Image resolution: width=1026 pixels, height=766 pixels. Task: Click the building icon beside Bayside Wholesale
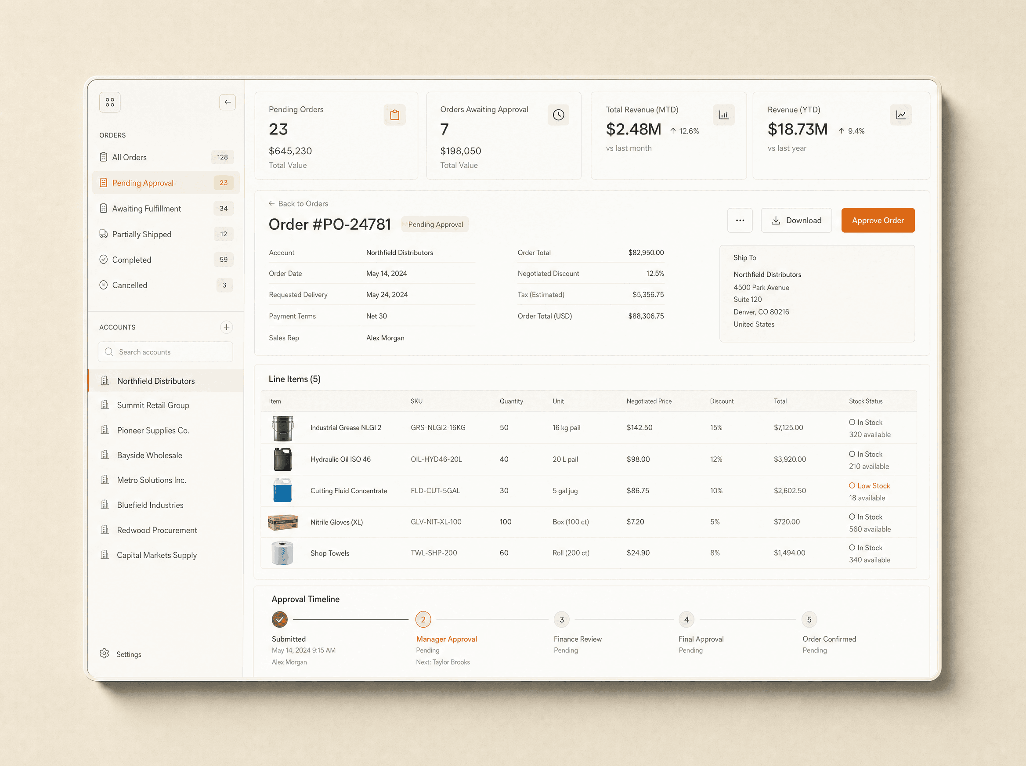click(x=105, y=455)
